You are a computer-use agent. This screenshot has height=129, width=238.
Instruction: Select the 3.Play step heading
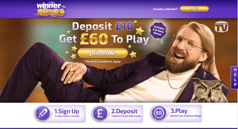(179, 111)
